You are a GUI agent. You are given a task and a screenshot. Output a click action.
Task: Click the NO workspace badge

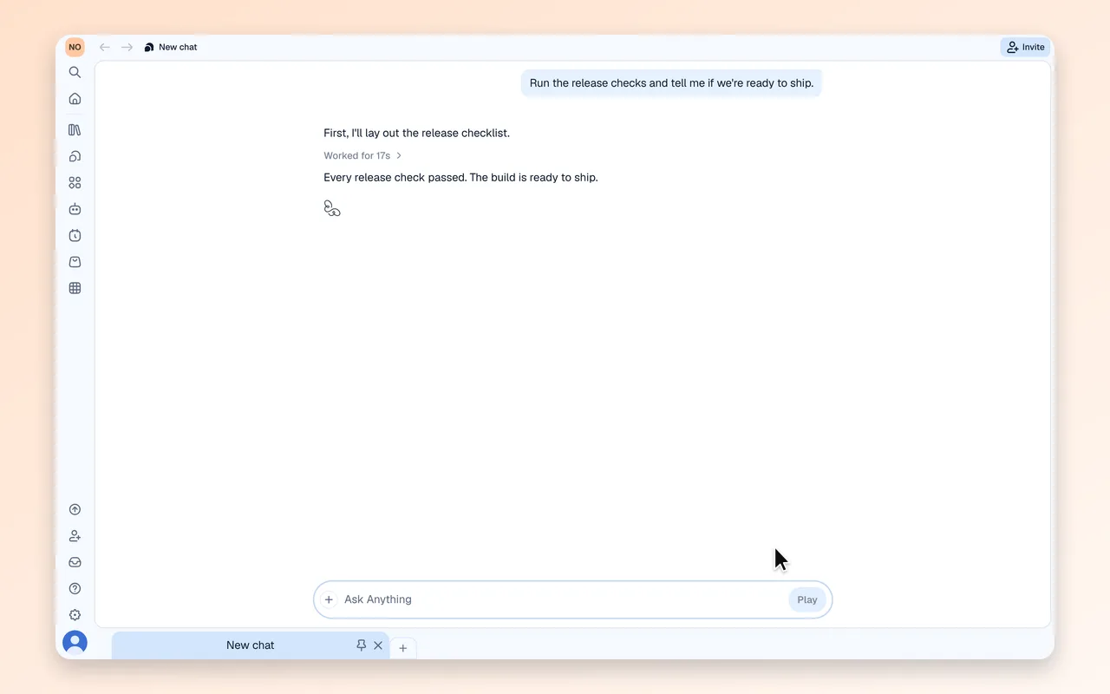point(75,47)
